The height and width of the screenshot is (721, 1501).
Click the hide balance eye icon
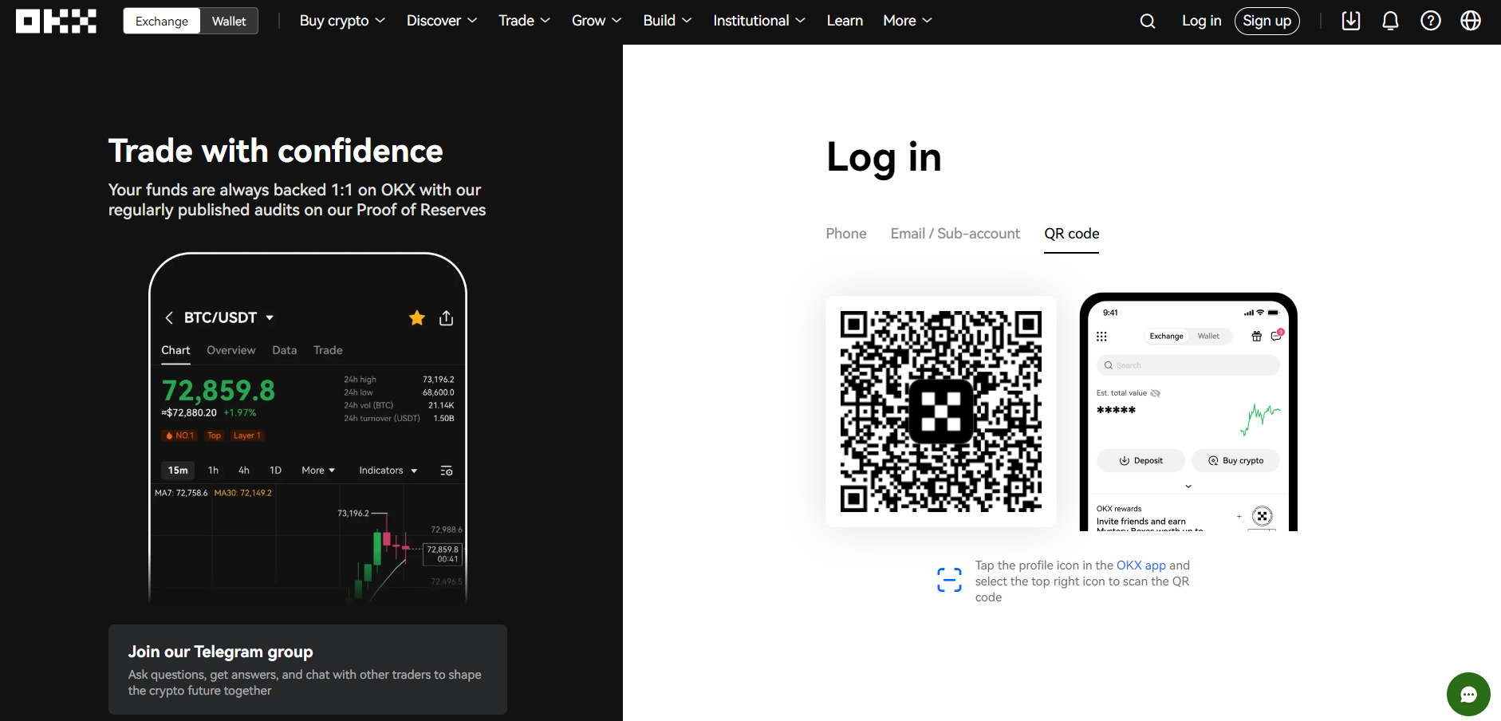point(1156,393)
